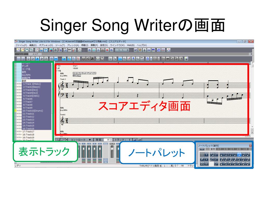
Task: Click the horizontal width arrows icon
Action: [56, 59]
